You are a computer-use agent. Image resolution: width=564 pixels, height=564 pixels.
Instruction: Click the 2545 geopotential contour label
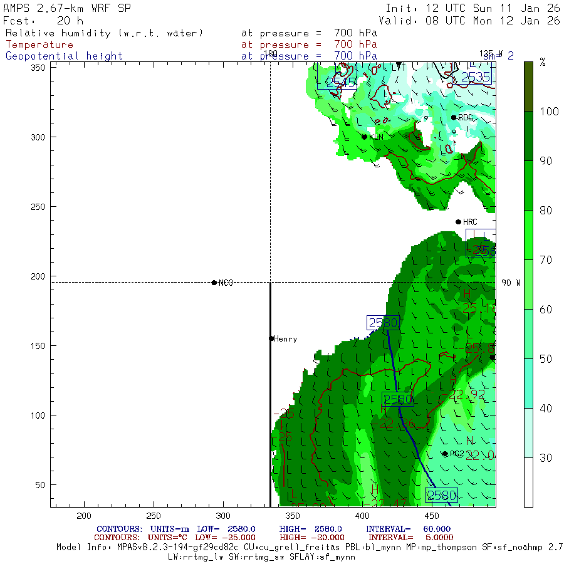tap(337, 81)
